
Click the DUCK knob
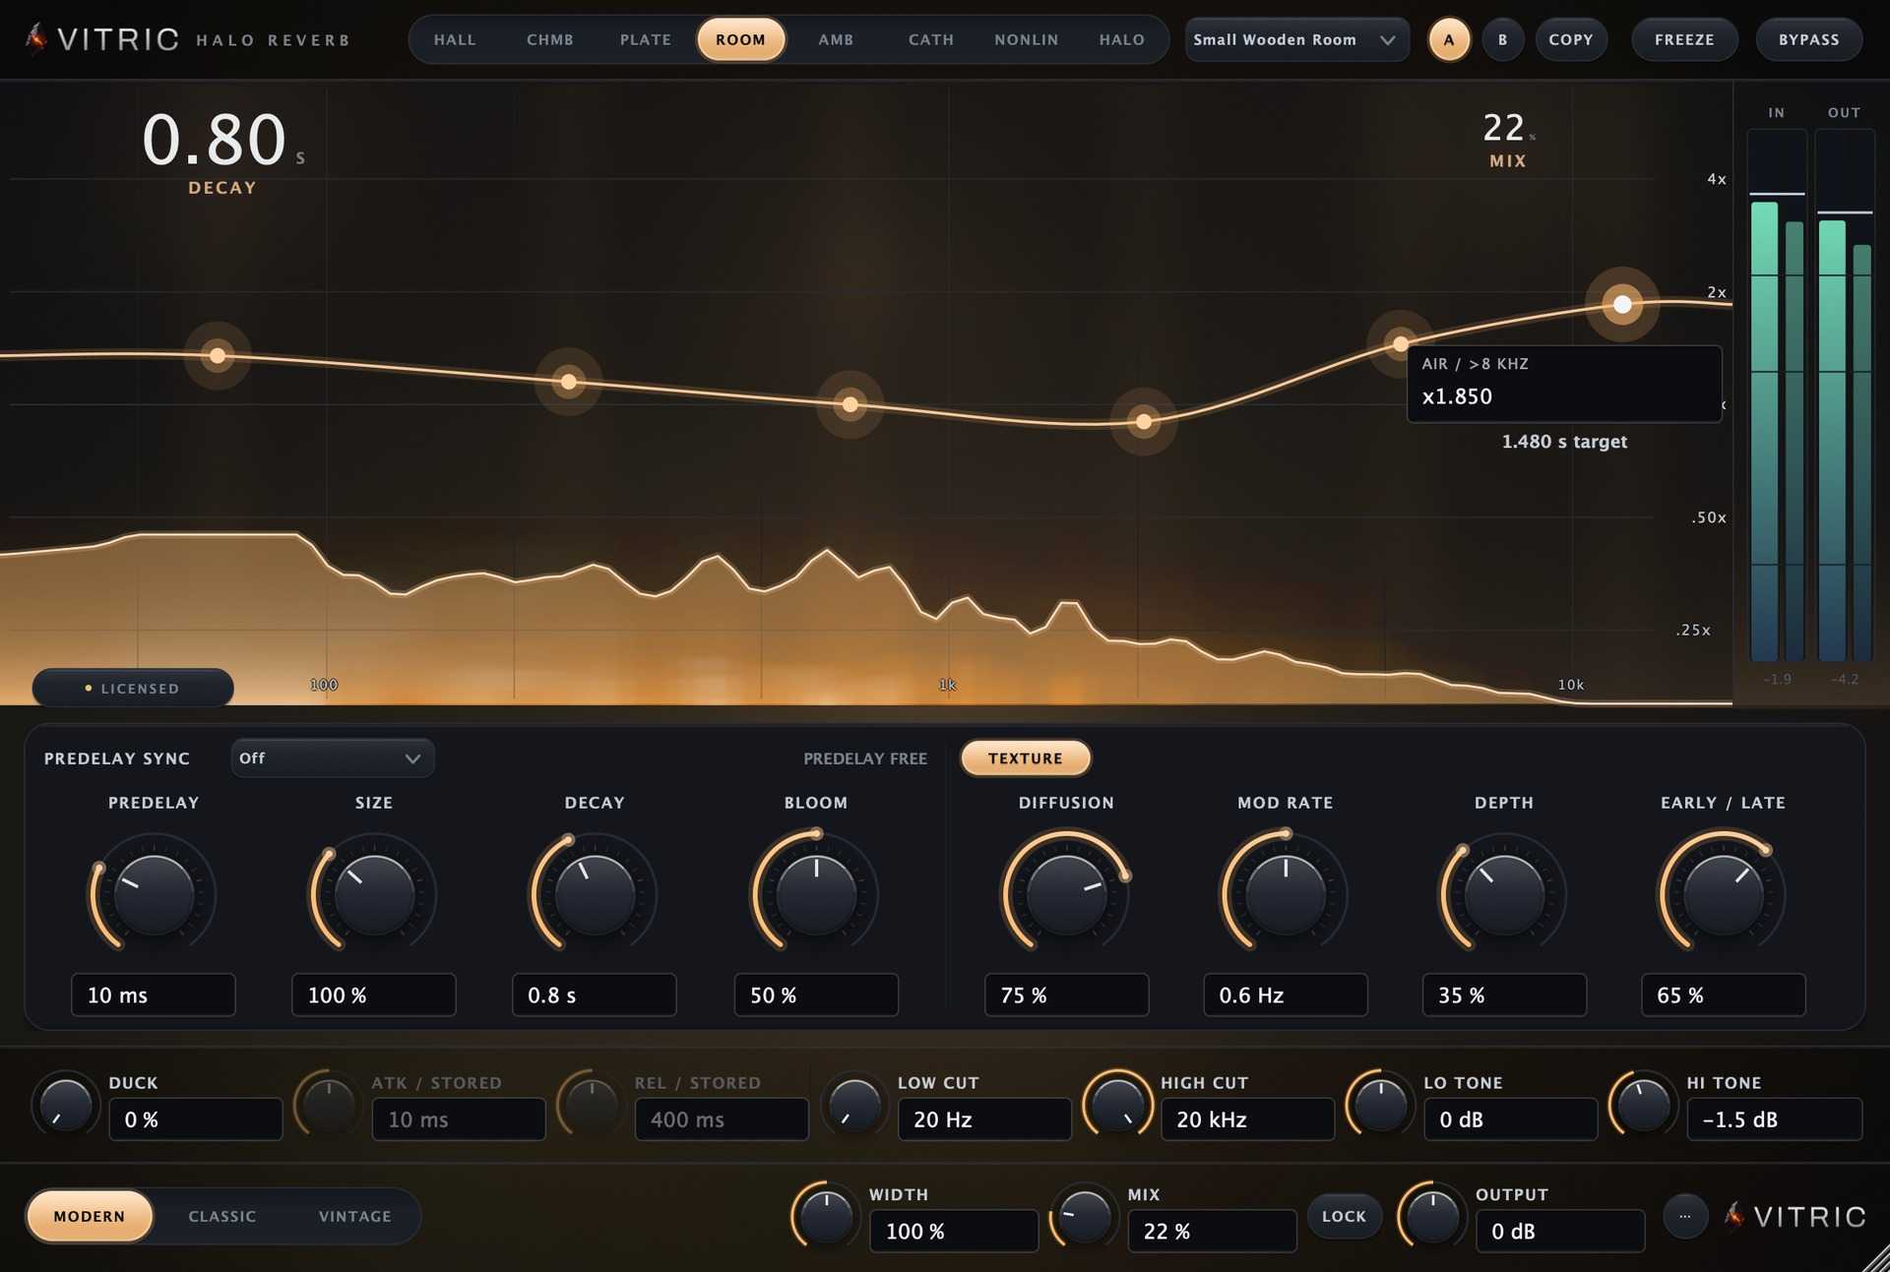click(66, 1105)
